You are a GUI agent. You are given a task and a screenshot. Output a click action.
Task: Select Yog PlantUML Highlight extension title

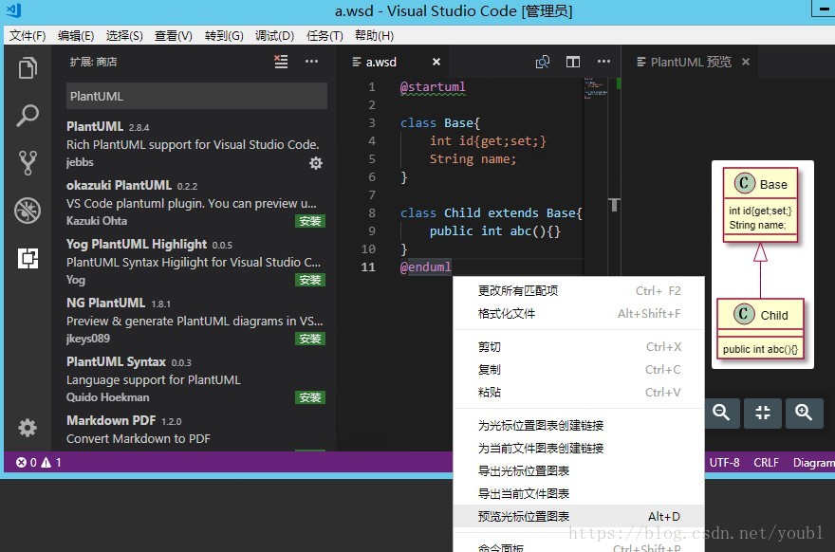pyautogui.click(x=137, y=245)
